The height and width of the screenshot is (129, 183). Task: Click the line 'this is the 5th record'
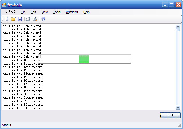[22, 43]
